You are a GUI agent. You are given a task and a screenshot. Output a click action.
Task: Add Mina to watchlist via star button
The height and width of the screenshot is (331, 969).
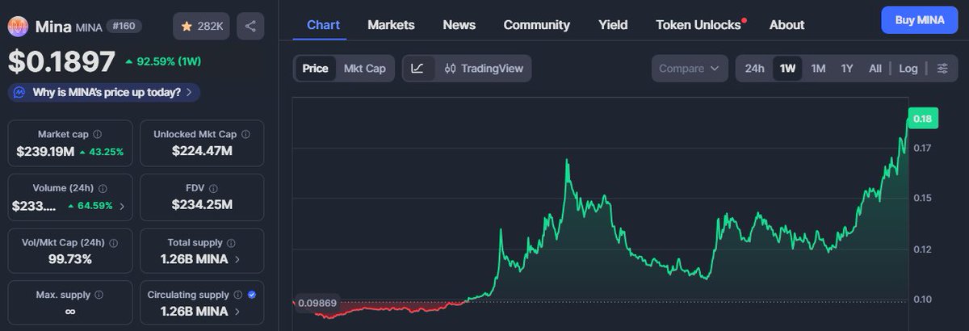(x=202, y=27)
